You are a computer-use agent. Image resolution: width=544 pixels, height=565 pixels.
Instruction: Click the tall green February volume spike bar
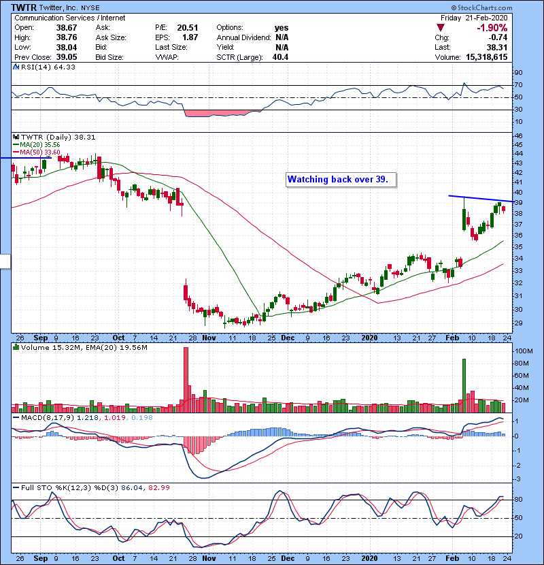coord(464,385)
